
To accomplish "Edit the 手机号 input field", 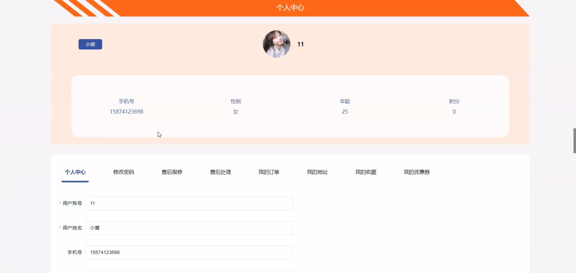I will [x=189, y=252].
